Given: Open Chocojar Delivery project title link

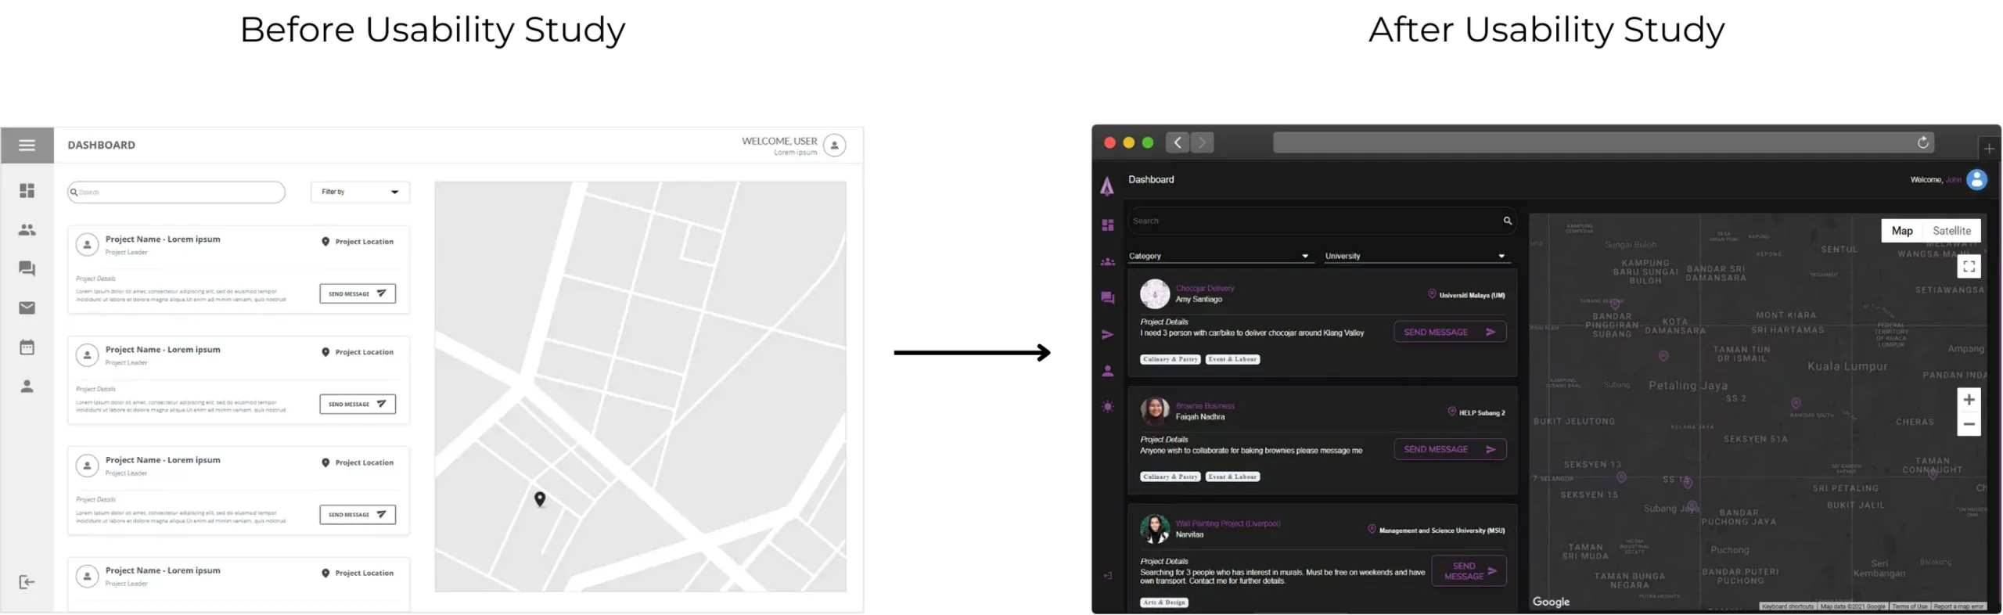Looking at the screenshot, I should coord(1203,288).
